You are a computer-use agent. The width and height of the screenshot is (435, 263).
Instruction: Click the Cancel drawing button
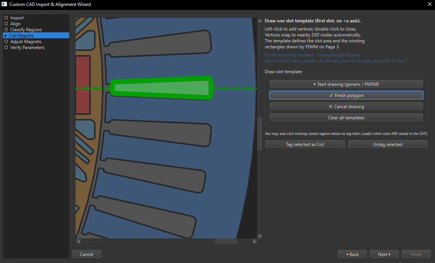click(x=346, y=106)
